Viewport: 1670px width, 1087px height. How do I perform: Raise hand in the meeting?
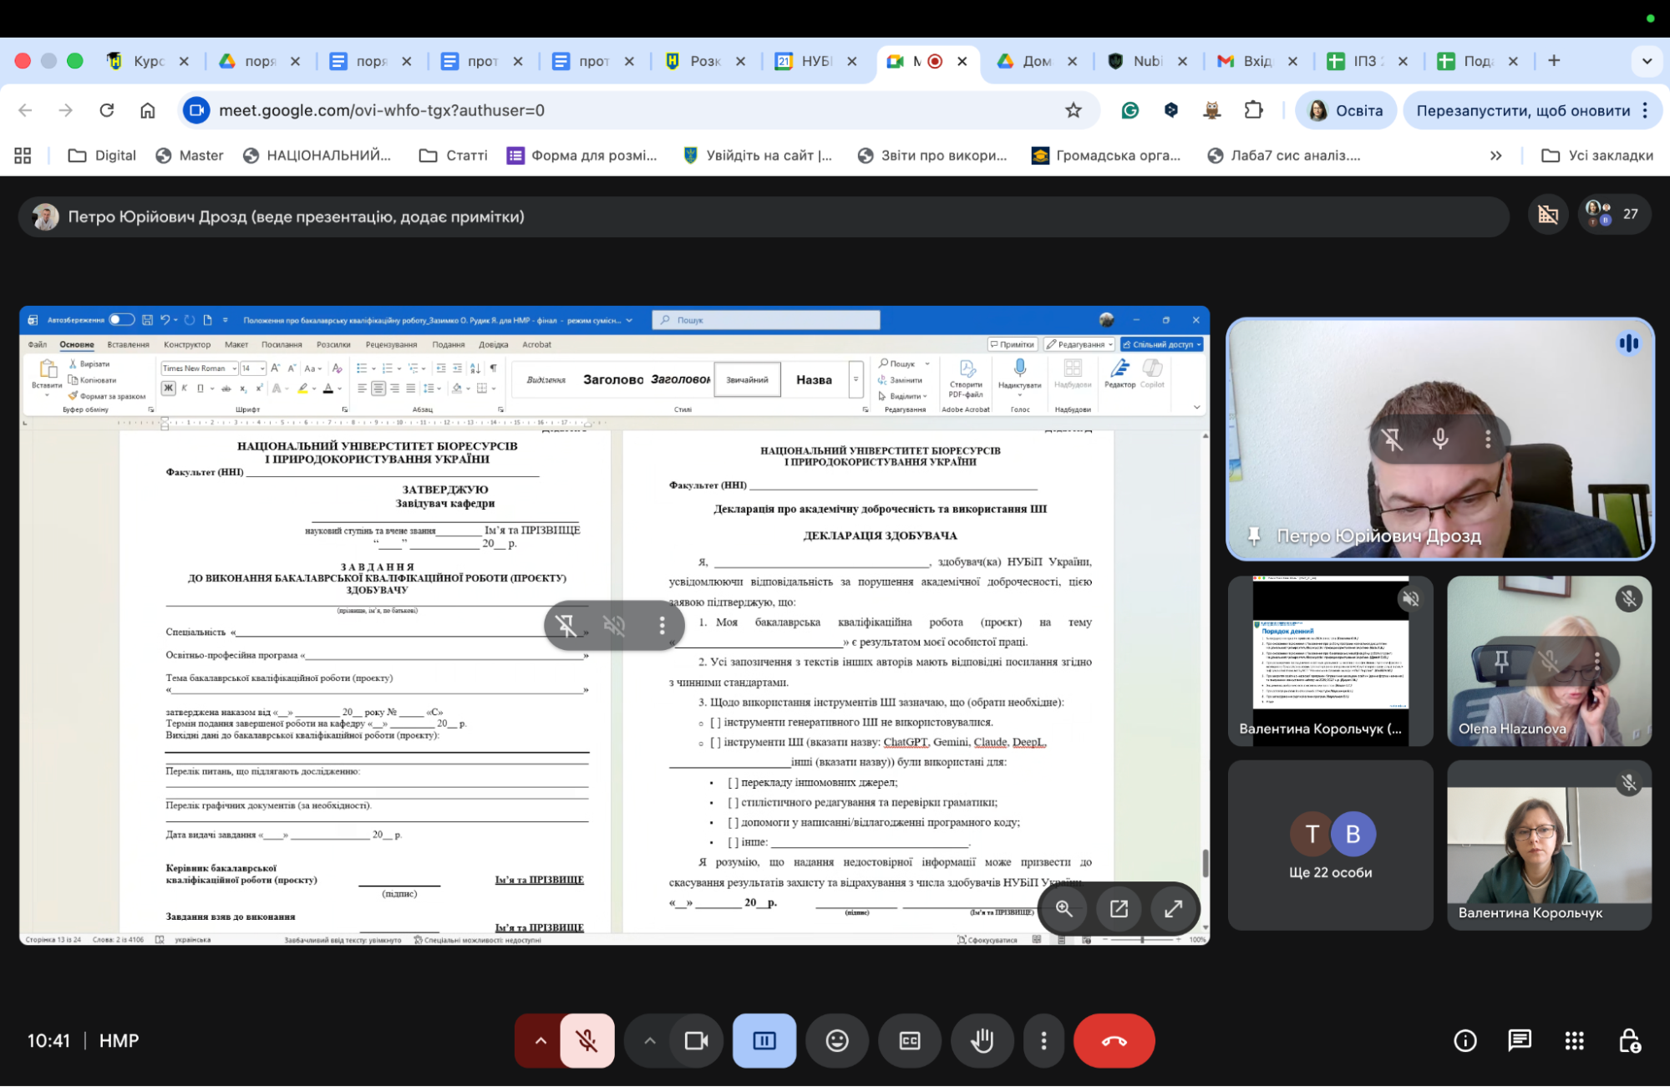click(x=982, y=1040)
